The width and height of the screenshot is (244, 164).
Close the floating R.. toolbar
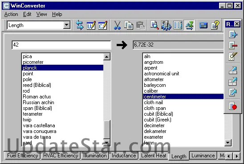pos(237,24)
